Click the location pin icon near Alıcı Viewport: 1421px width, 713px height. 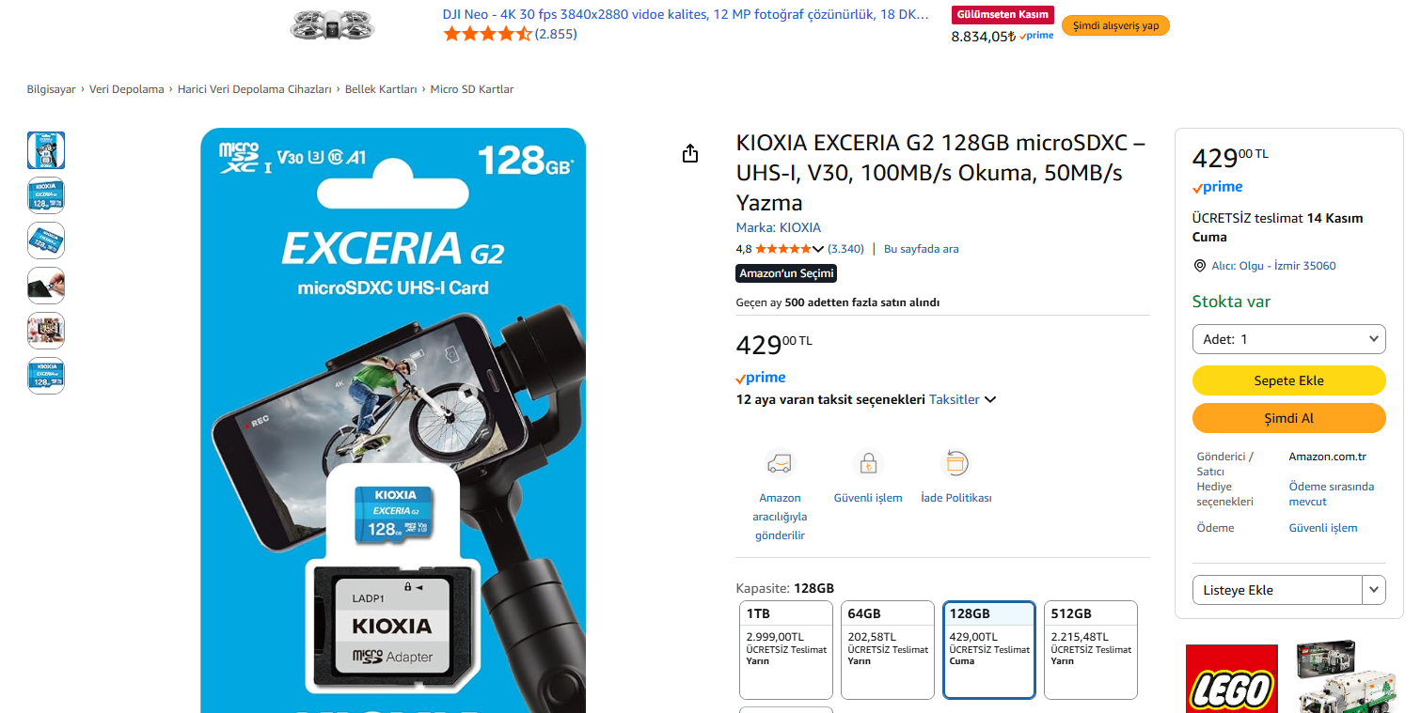point(1199,266)
